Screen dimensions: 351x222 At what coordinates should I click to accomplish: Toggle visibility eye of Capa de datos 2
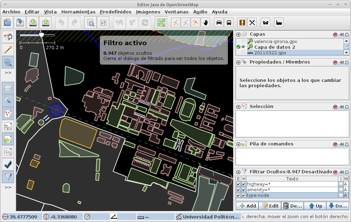coord(243,47)
